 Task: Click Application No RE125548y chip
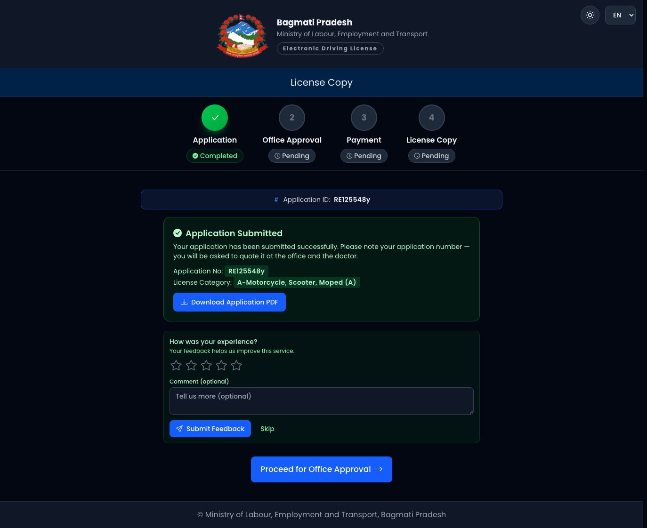246,271
